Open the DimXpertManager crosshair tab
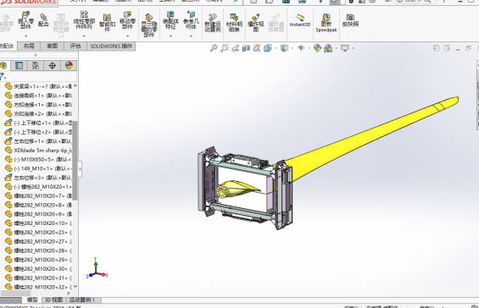Screen dimensions: 479x308 53,65
